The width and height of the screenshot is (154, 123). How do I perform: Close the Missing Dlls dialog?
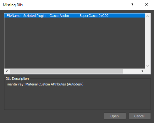pos(146,5)
